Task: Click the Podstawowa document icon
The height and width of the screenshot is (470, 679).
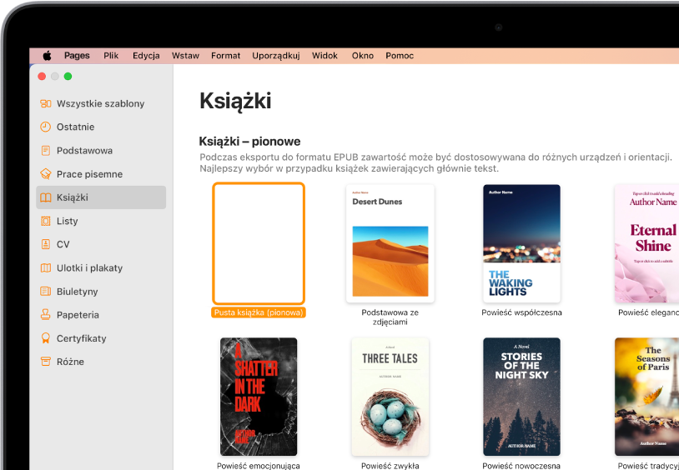Action: [x=46, y=151]
